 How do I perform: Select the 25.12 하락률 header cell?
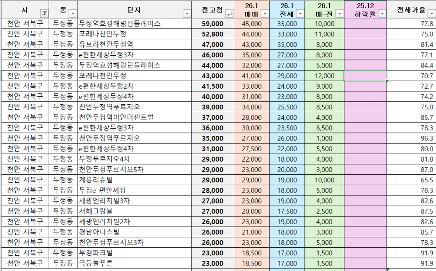coord(365,10)
